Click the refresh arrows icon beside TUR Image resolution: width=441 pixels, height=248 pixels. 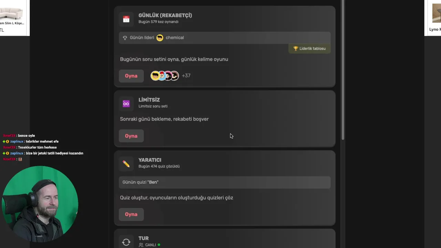pos(126,242)
